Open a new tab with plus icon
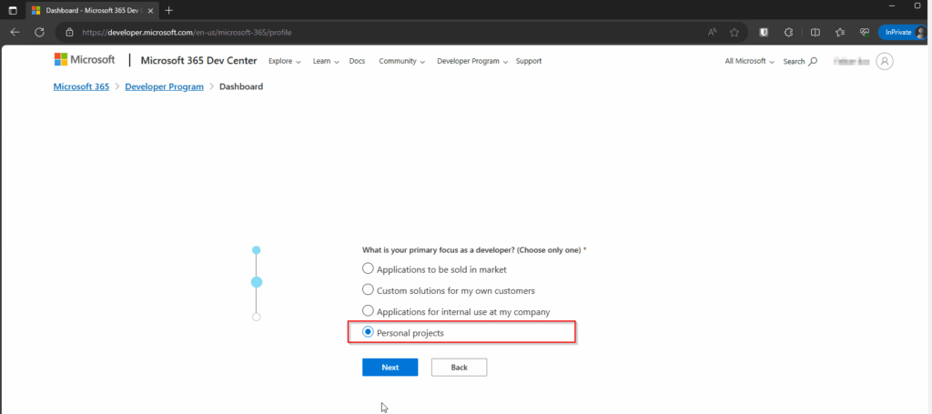The image size is (932, 414). (168, 10)
